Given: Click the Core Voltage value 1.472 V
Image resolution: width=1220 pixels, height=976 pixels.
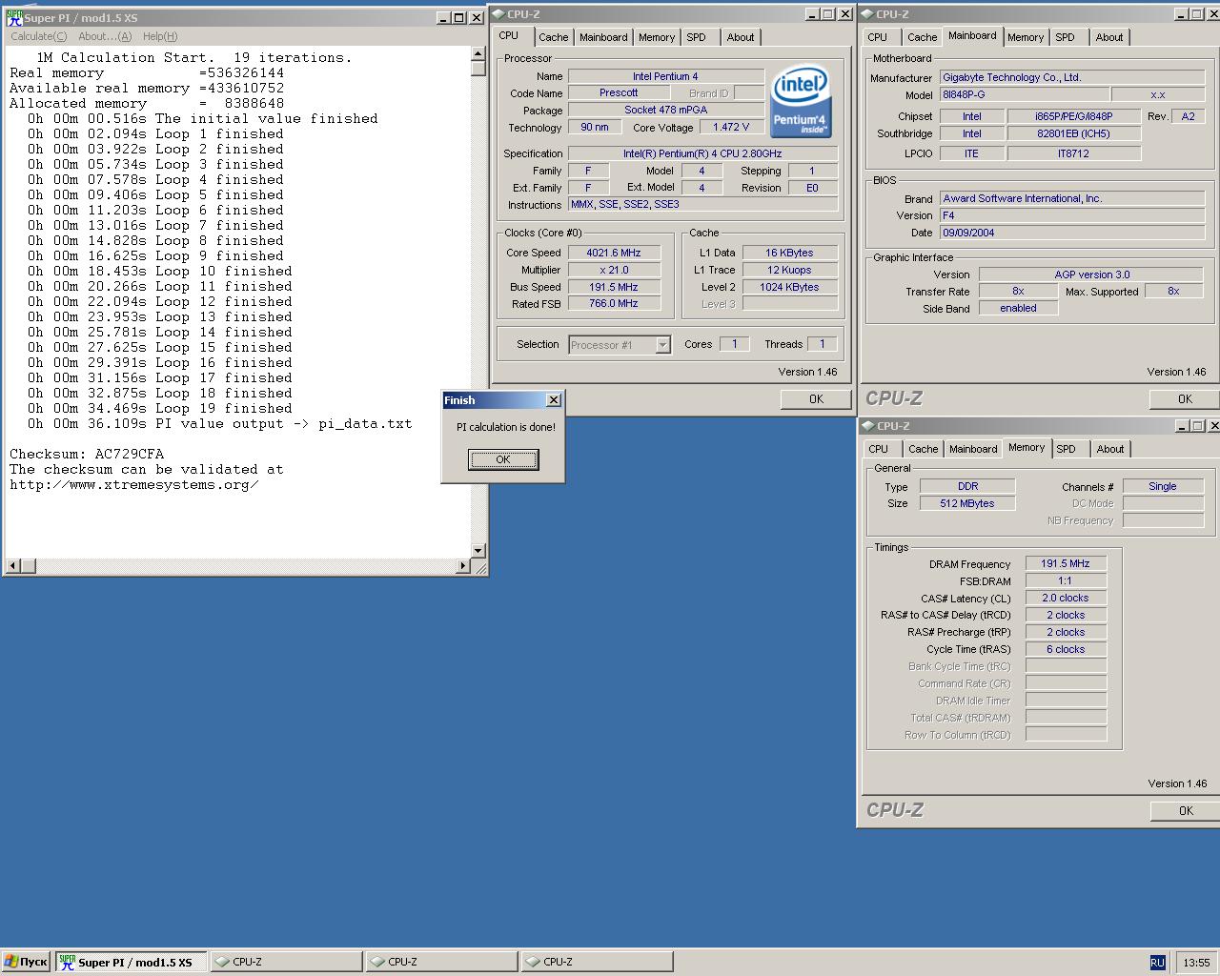Looking at the screenshot, I should [731, 127].
